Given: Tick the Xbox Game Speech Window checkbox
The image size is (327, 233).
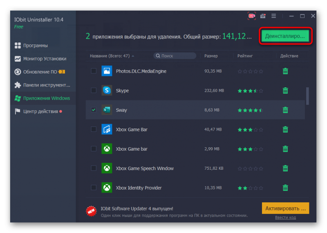Looking at the screenshot, I should [94, 168].
